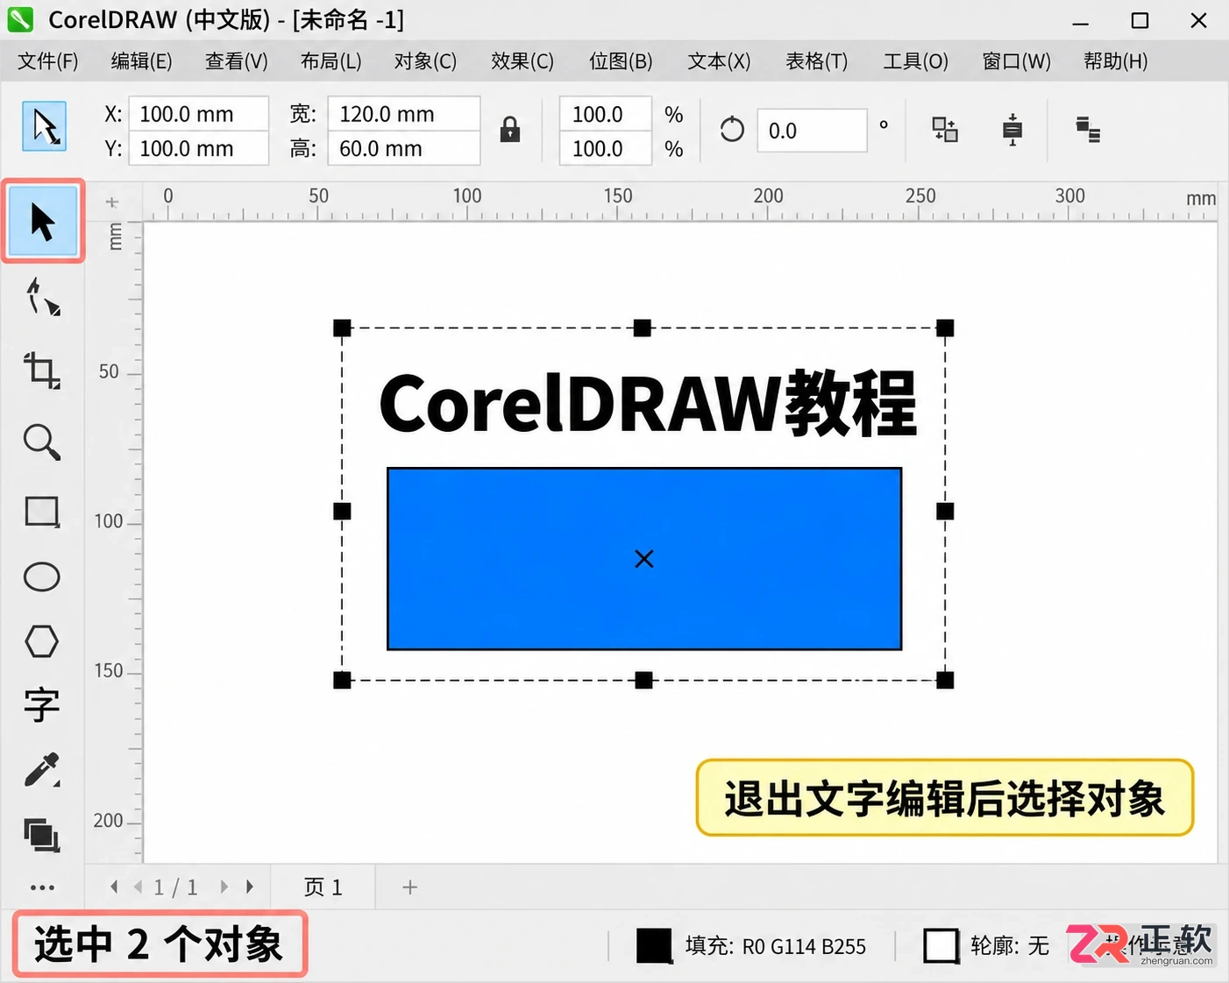Click the pick tool icon in the property bar
This screenshot has height=983, width=1229.
tap(44, 126)
